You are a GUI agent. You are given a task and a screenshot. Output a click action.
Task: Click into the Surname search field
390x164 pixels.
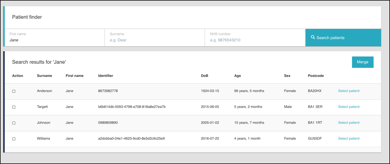(155, 40)
